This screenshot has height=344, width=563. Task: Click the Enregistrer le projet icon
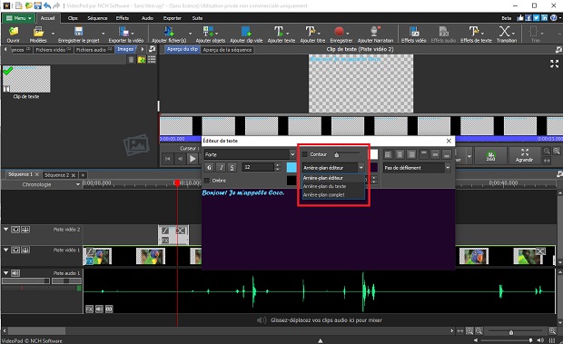tap(79, 32)
